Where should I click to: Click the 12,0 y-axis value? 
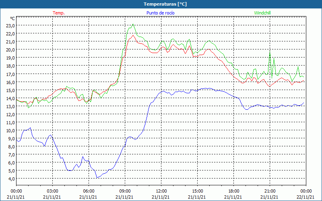(x=11, y=114)
